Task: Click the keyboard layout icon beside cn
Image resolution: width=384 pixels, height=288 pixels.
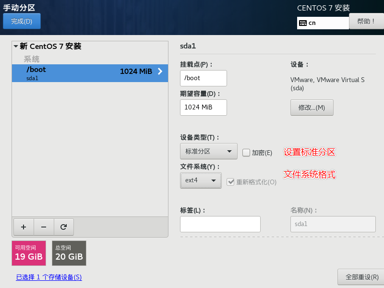Action: point(303,23)
